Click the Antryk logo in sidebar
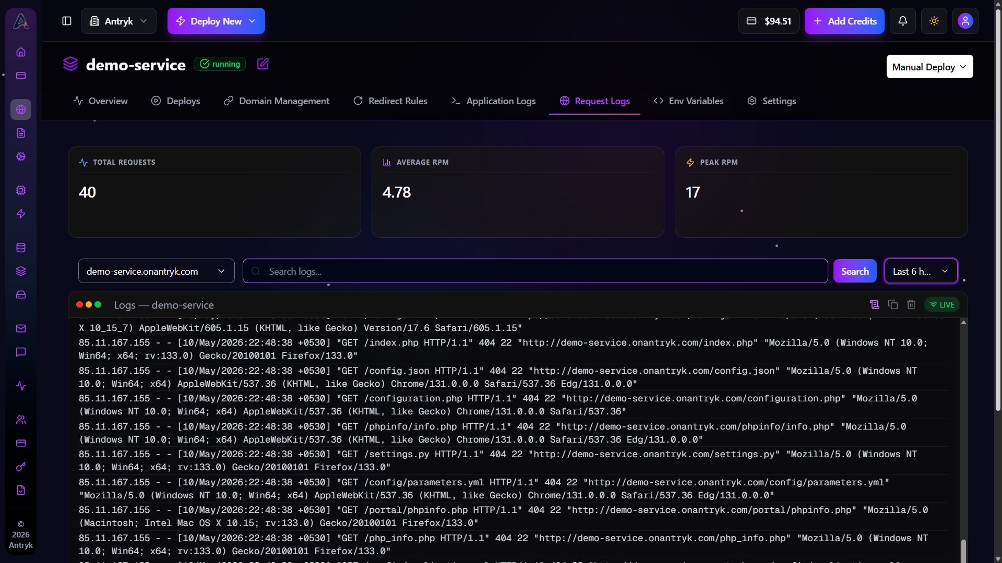1002x563 pixels. pos(21,21)
